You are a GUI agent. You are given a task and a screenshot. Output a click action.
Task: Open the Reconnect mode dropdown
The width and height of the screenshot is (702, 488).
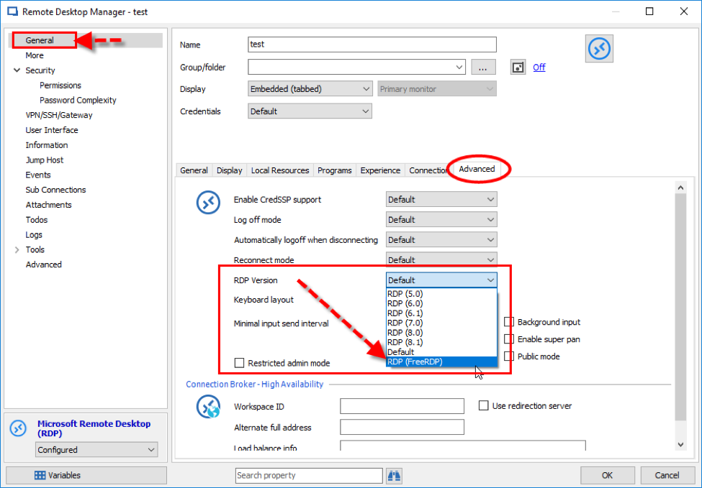point(441,259)
